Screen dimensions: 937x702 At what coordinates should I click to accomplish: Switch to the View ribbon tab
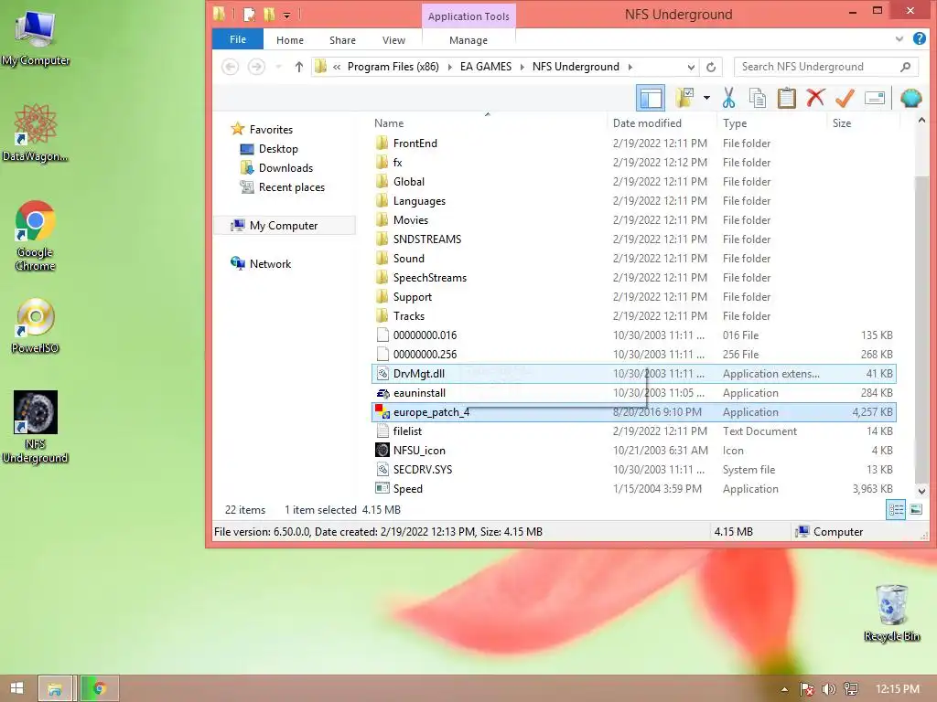[x=393, y=40]
